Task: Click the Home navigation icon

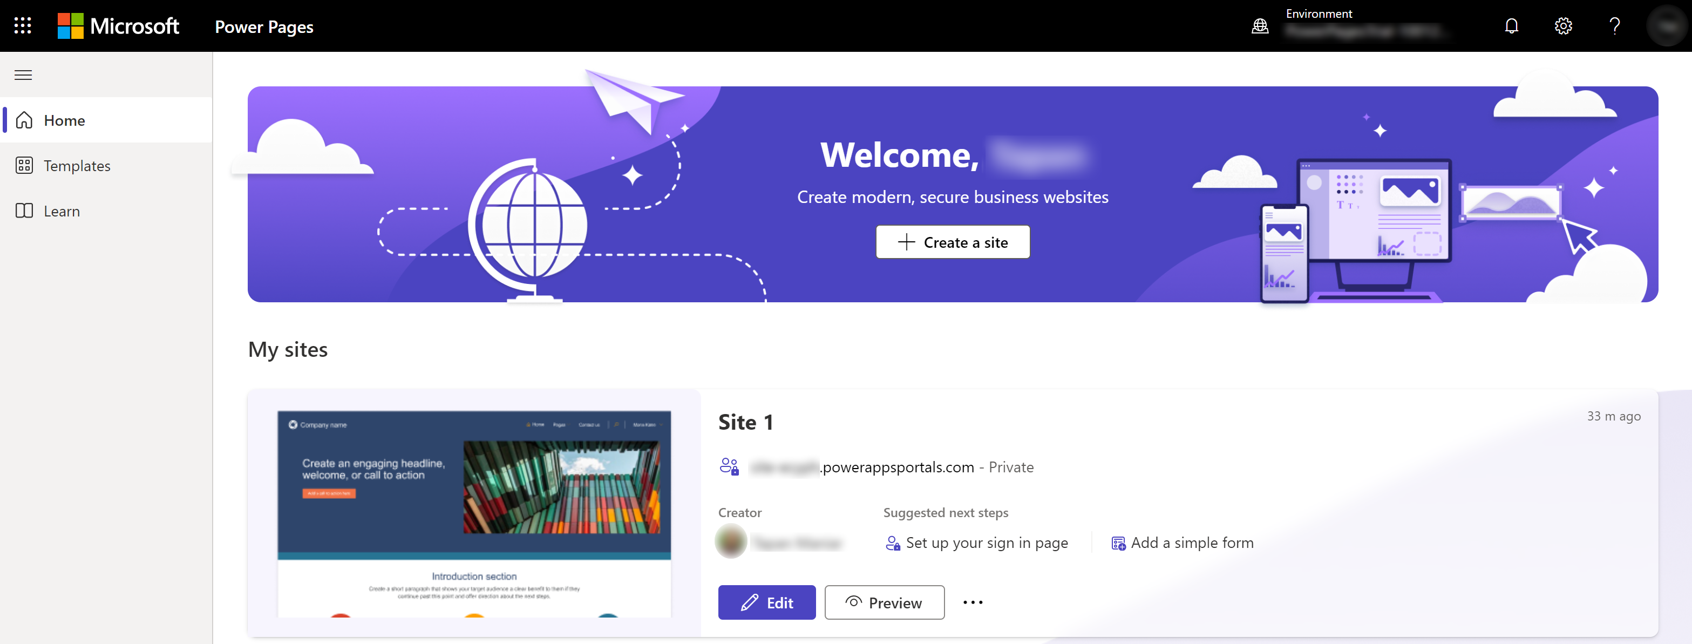Action: (24, 120)
